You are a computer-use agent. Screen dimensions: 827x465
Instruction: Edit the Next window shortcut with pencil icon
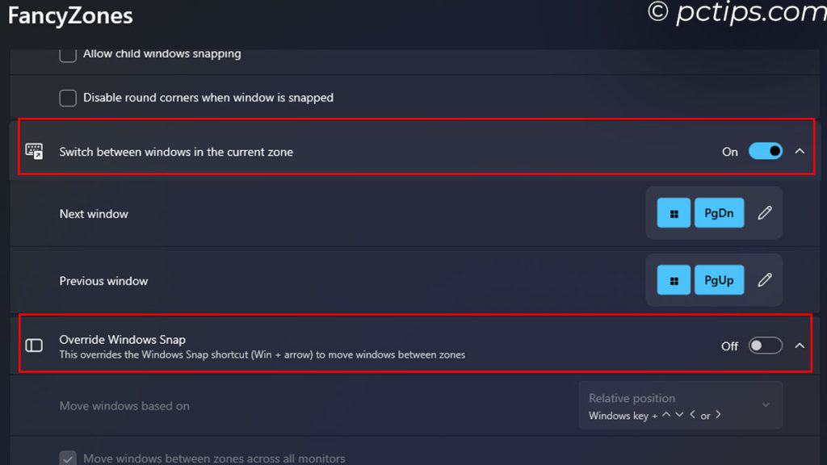pos(765,213)
